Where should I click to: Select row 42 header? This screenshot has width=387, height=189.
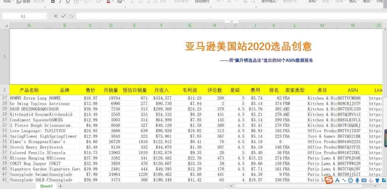point(4,180)
